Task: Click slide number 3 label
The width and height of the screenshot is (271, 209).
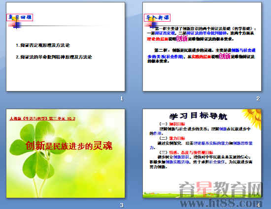Action: (x=122, y=205)
